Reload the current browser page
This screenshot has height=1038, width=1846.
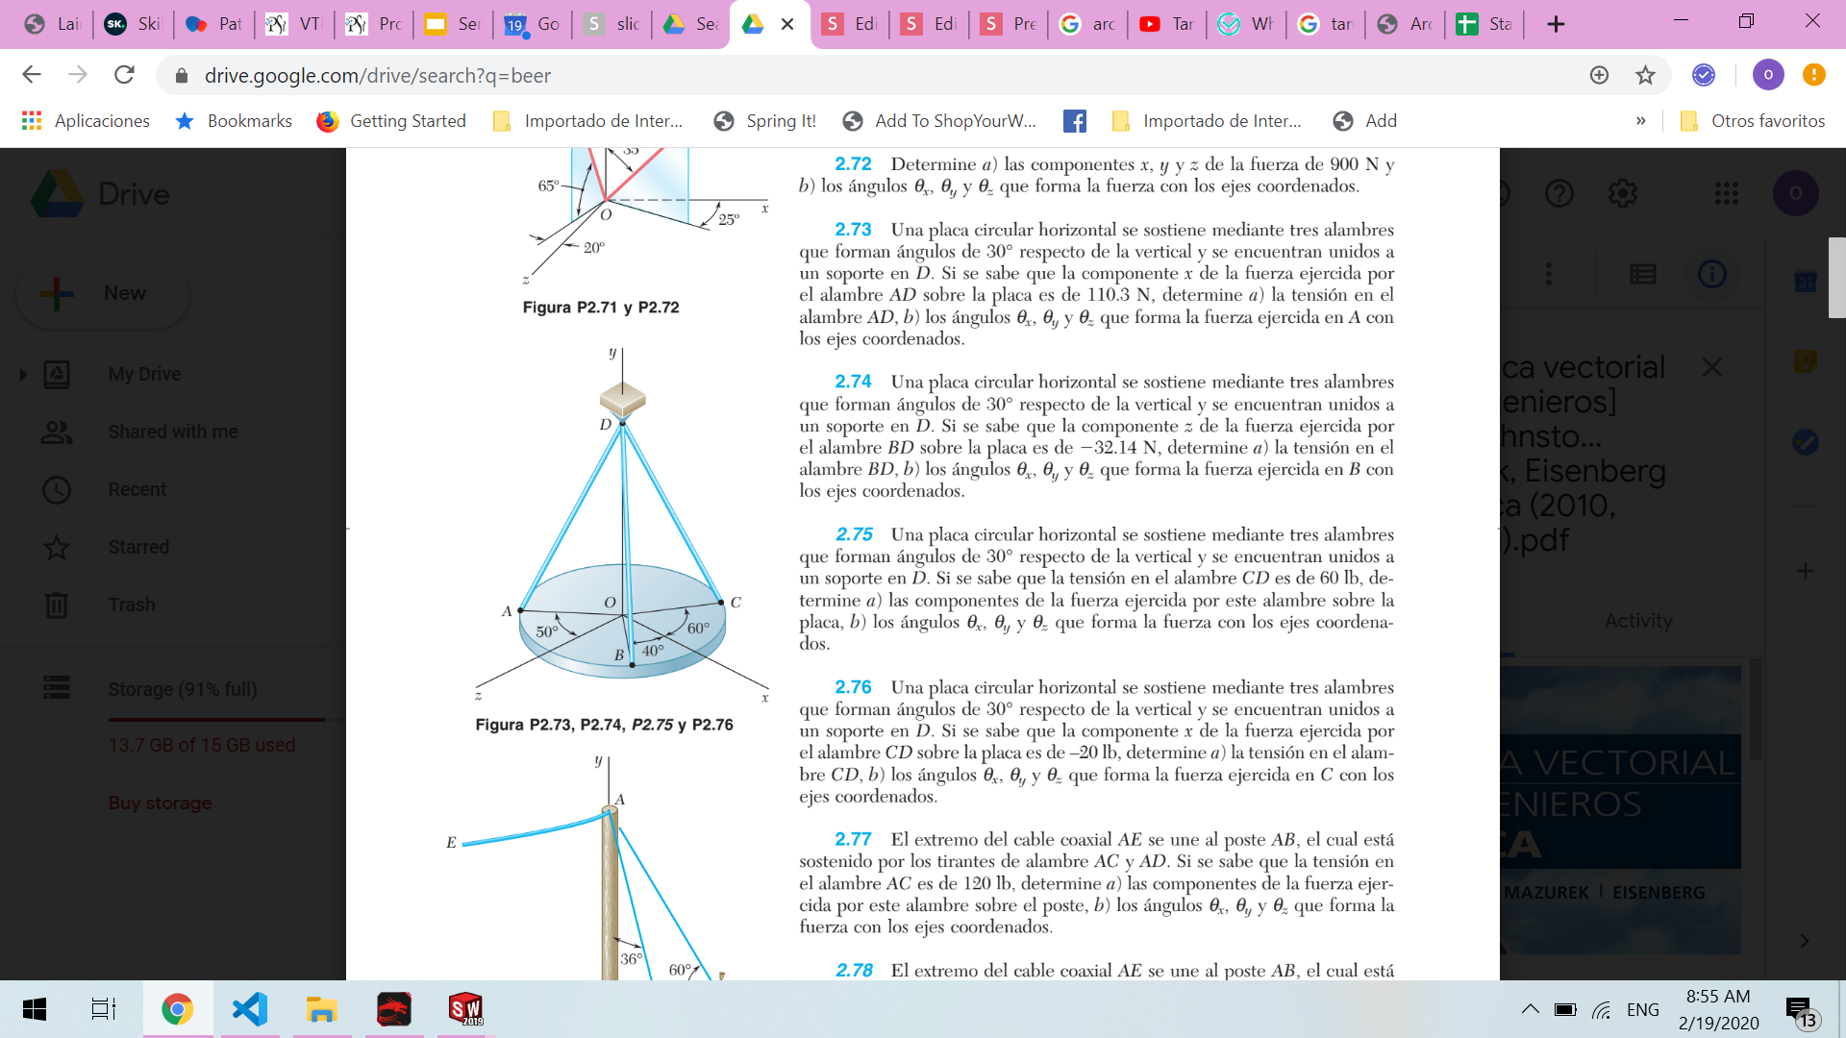(124, 75)
